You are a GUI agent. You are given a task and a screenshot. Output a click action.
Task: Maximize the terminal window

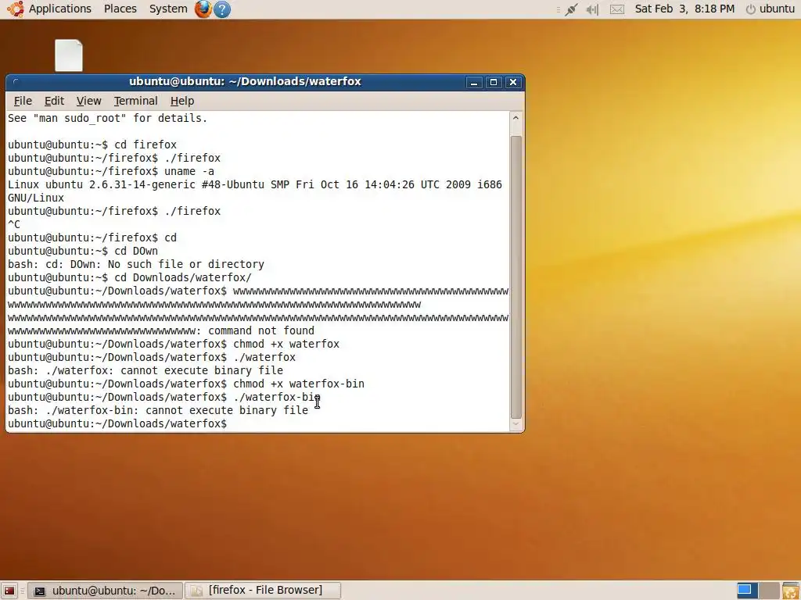pyautogui.click(x=494, y=82)
